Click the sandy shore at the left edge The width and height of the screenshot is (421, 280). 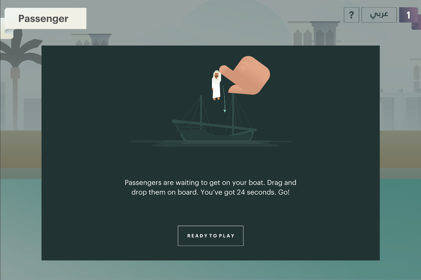tap(20, 149)
